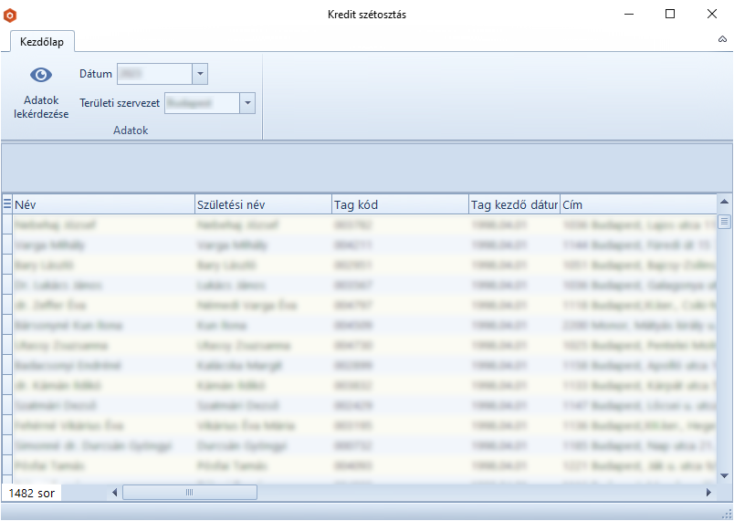
Task: Maximize the Kredit szétosztás window
Action: (670, 14)
